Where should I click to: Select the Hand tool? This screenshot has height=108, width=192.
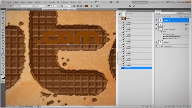(3, 69)
